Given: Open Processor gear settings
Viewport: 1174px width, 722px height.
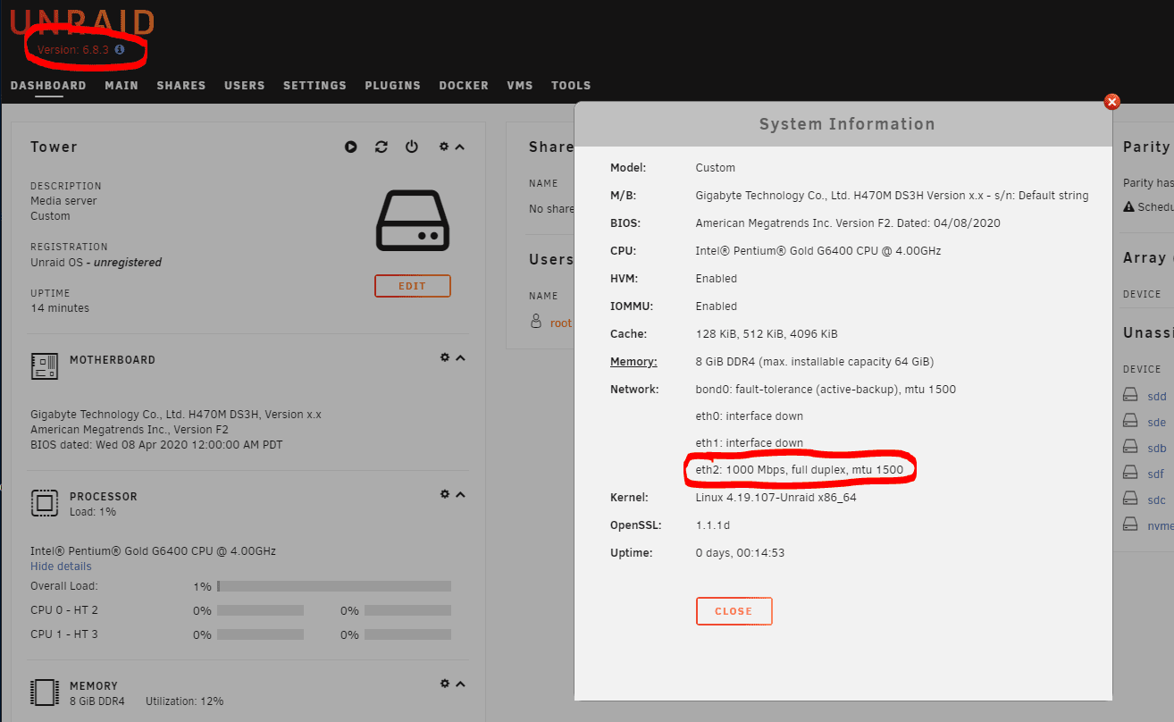Looking at the screenshot, I should point(444,494).
